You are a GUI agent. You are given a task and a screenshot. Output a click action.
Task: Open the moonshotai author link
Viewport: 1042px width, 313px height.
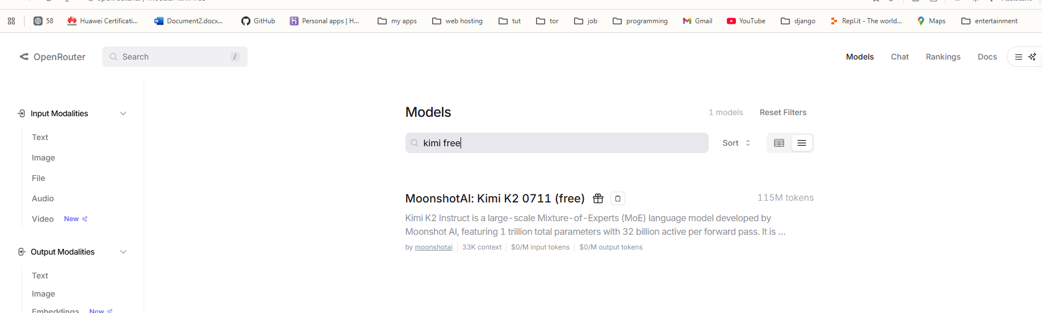[433, 247]
